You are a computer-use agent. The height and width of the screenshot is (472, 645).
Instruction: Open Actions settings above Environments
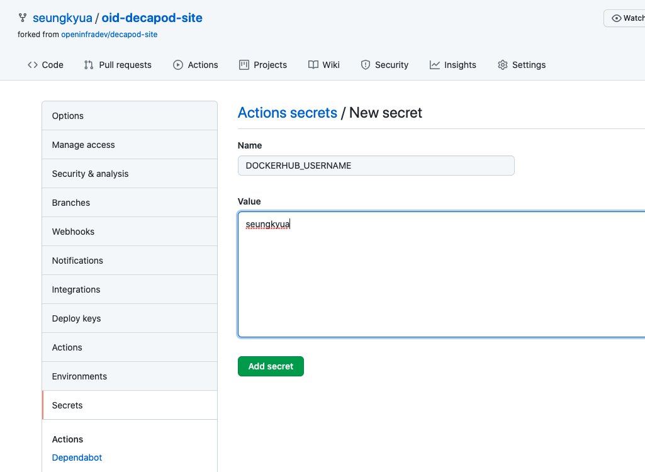click(x=130, y=347)
